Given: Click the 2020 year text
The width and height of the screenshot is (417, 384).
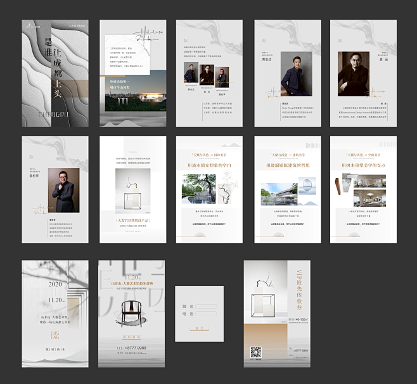Looking at the screenshot, I should click(x=55, y=284).
